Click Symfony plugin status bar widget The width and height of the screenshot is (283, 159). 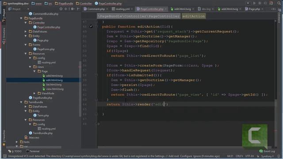coord(267,156)
